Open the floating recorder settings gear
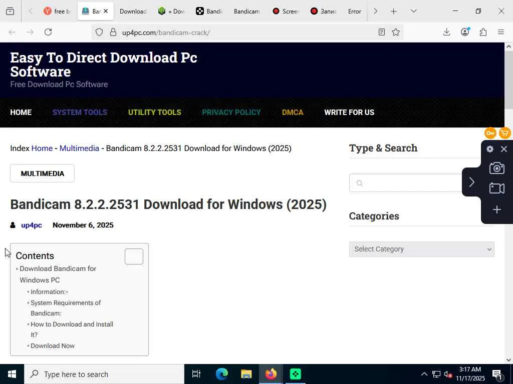 coord(490,149)
